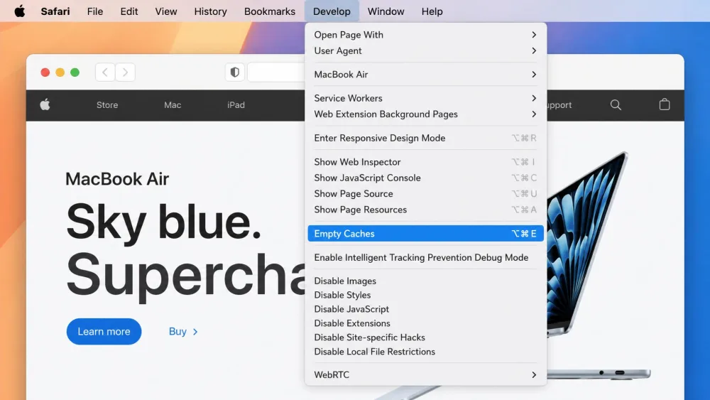
Task: Choose Enter Responsive Design Mode
Action: point(425,138)
